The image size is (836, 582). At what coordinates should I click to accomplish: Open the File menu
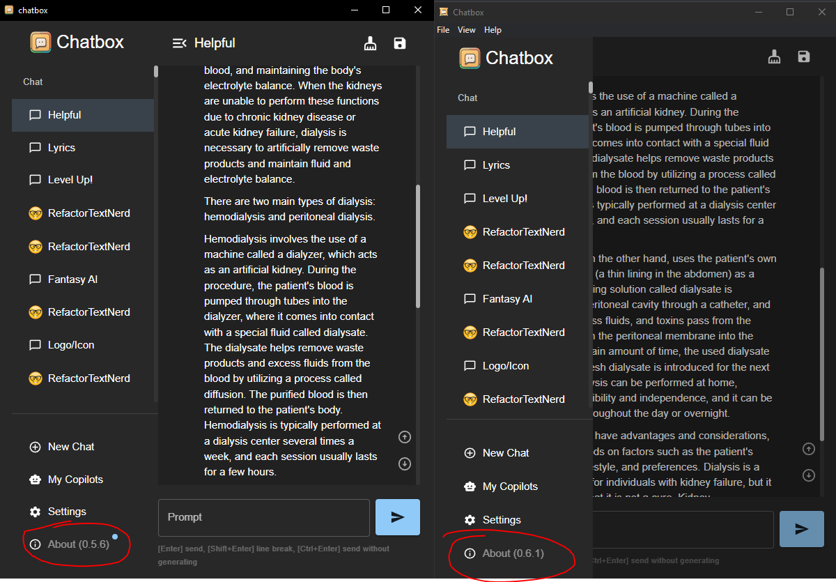pyautogui.click(x=443, y=30)
